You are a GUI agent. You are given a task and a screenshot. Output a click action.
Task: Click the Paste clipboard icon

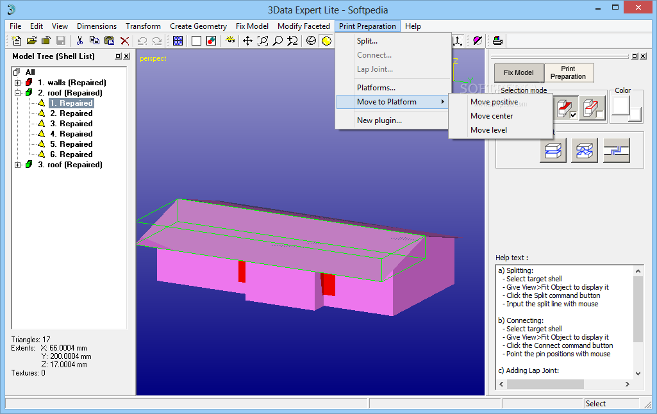(110, 40)
